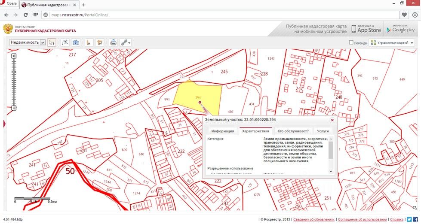Click parcel 1274 on the map

pos(137,194)
